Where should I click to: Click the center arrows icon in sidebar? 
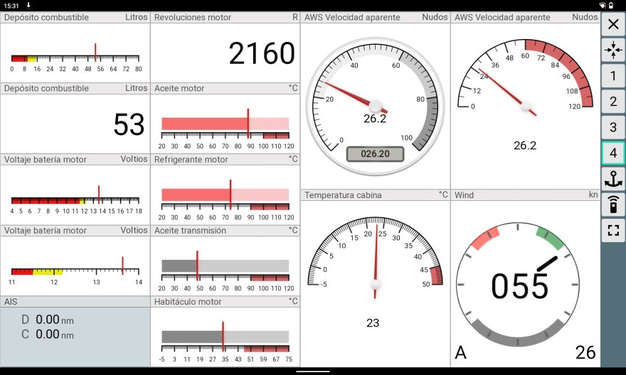(x=612, y=50)
